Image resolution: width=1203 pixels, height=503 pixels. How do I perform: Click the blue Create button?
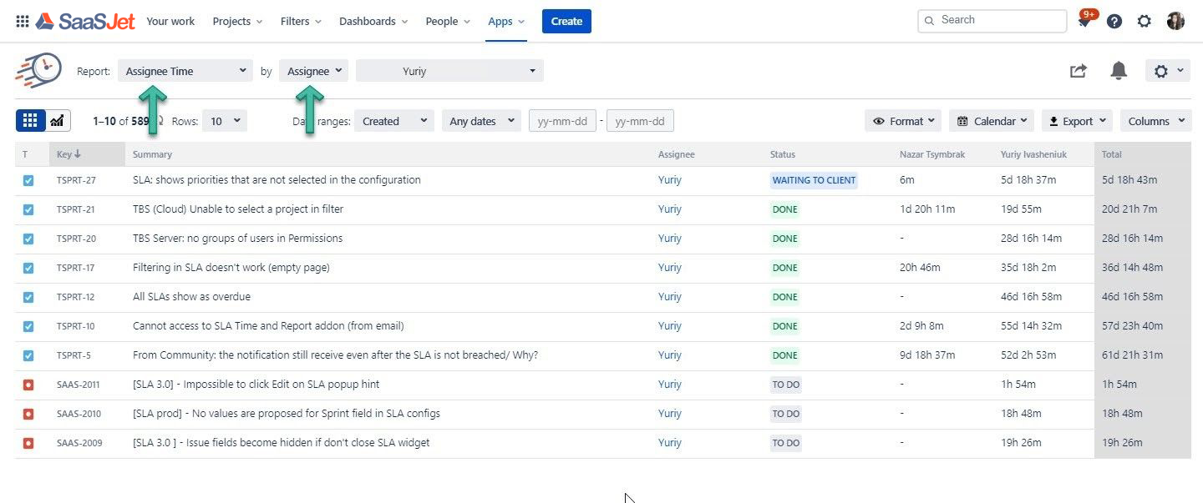566,21
